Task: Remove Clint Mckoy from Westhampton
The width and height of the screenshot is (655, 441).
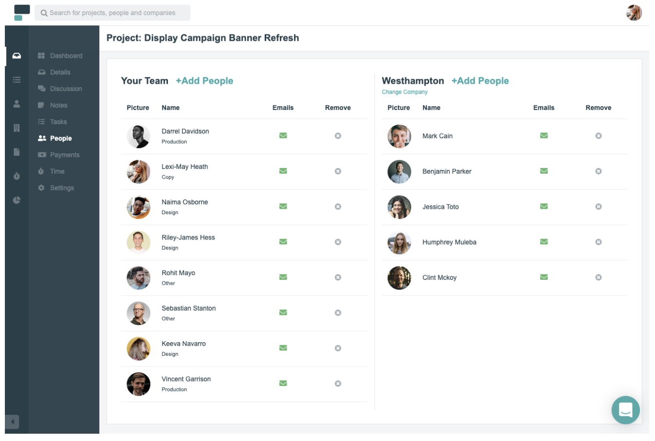Action: (598, 277)
